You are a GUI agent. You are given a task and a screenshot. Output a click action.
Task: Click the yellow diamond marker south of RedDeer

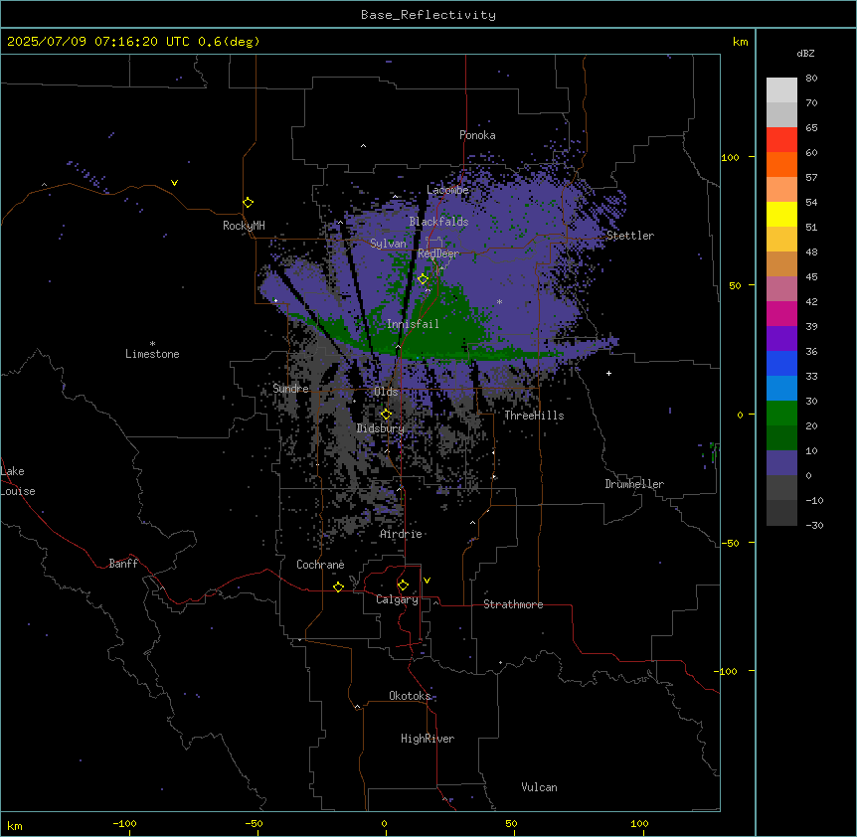pos(424,279)
